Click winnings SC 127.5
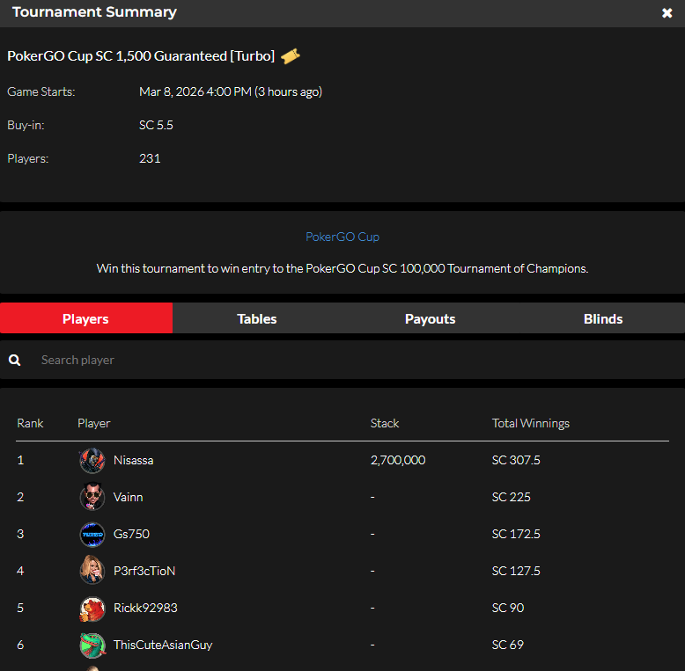The width and height of the screenshot is (685, 671). 516,571
